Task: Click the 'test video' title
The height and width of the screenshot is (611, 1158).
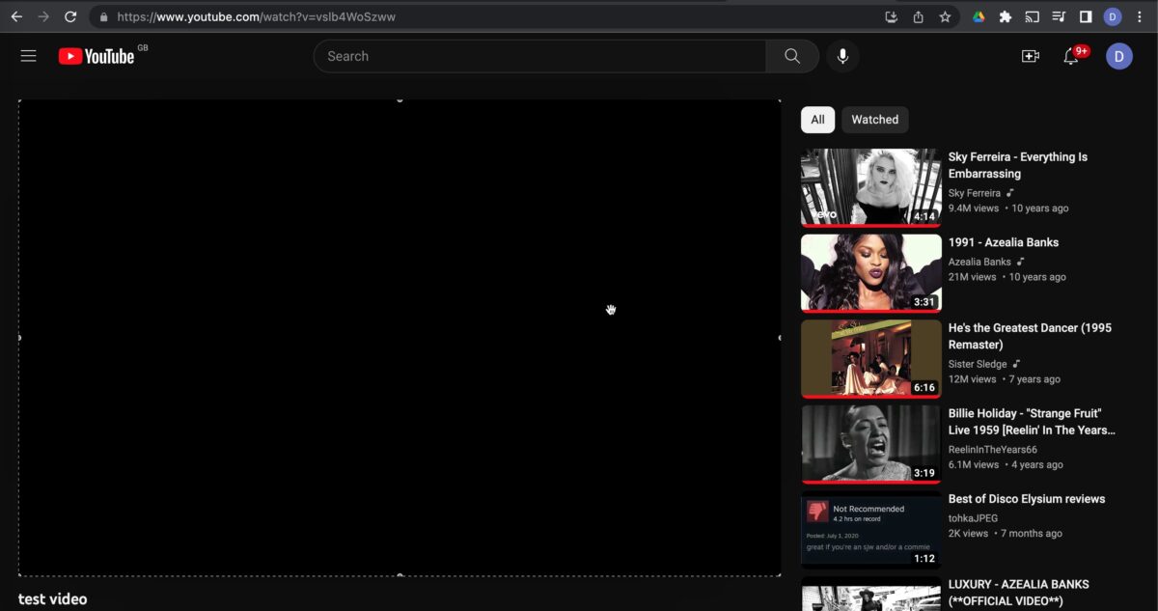Action: click(x=52, y=599)
